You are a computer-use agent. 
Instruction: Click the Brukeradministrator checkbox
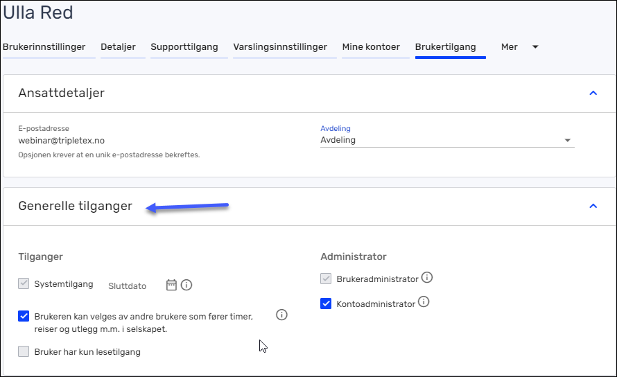(327, 279)
